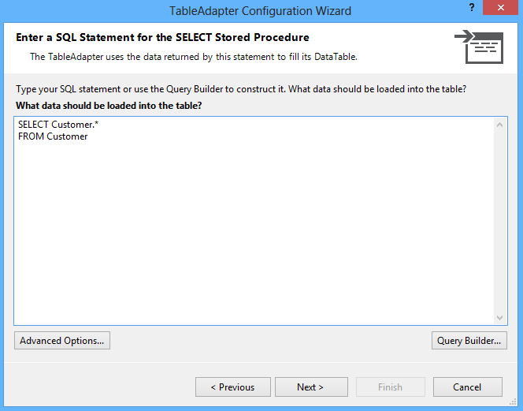Screen dimensions: 523x411
Task: Click the TableAdapter description text in header
Action: (194, 57)
